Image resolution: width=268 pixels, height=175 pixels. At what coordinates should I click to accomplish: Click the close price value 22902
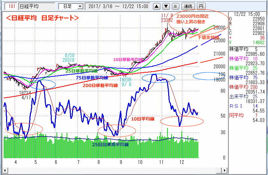point(259,33)
